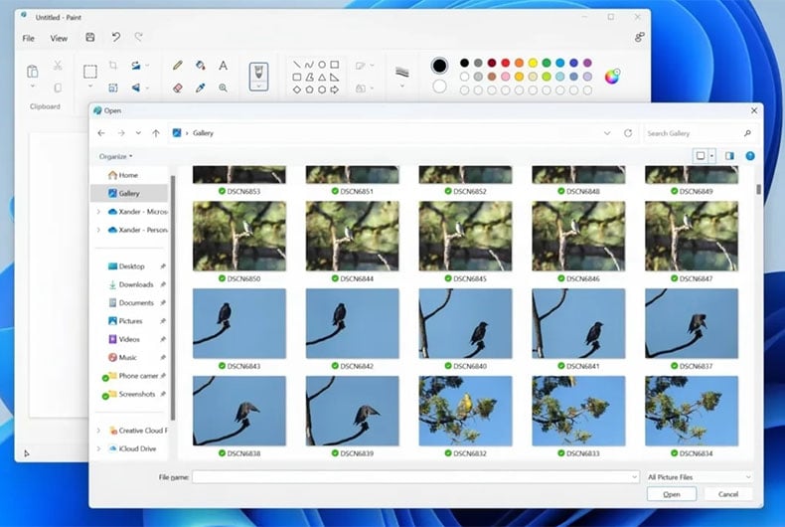Pick the yellow color in the palette

tap(533, 63)
